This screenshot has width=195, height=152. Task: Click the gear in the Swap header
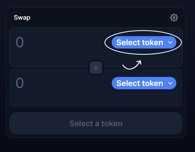click(174, 18)
